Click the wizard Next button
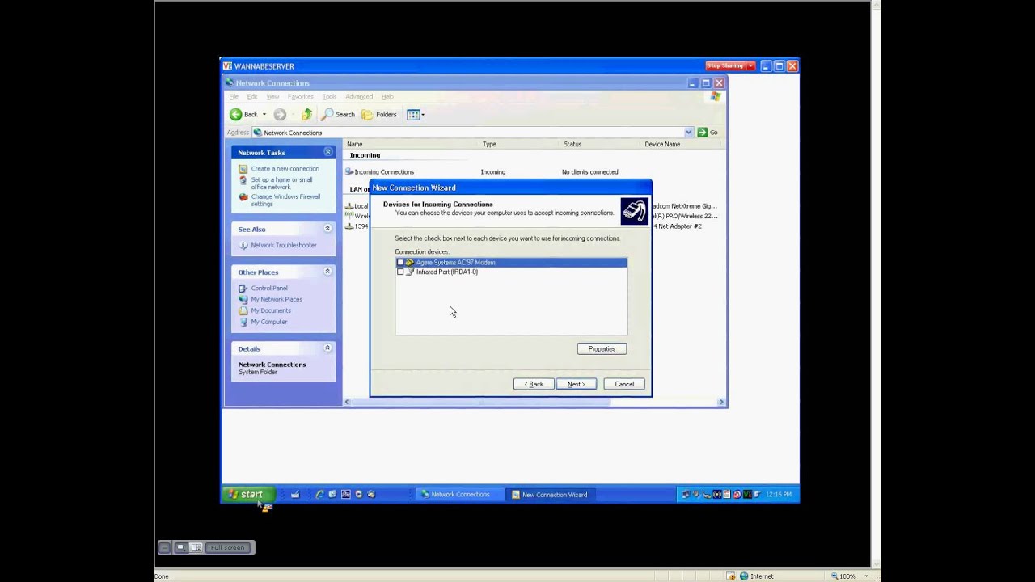The width and height of the screenshot is (1035, 582). click(576, 384)
